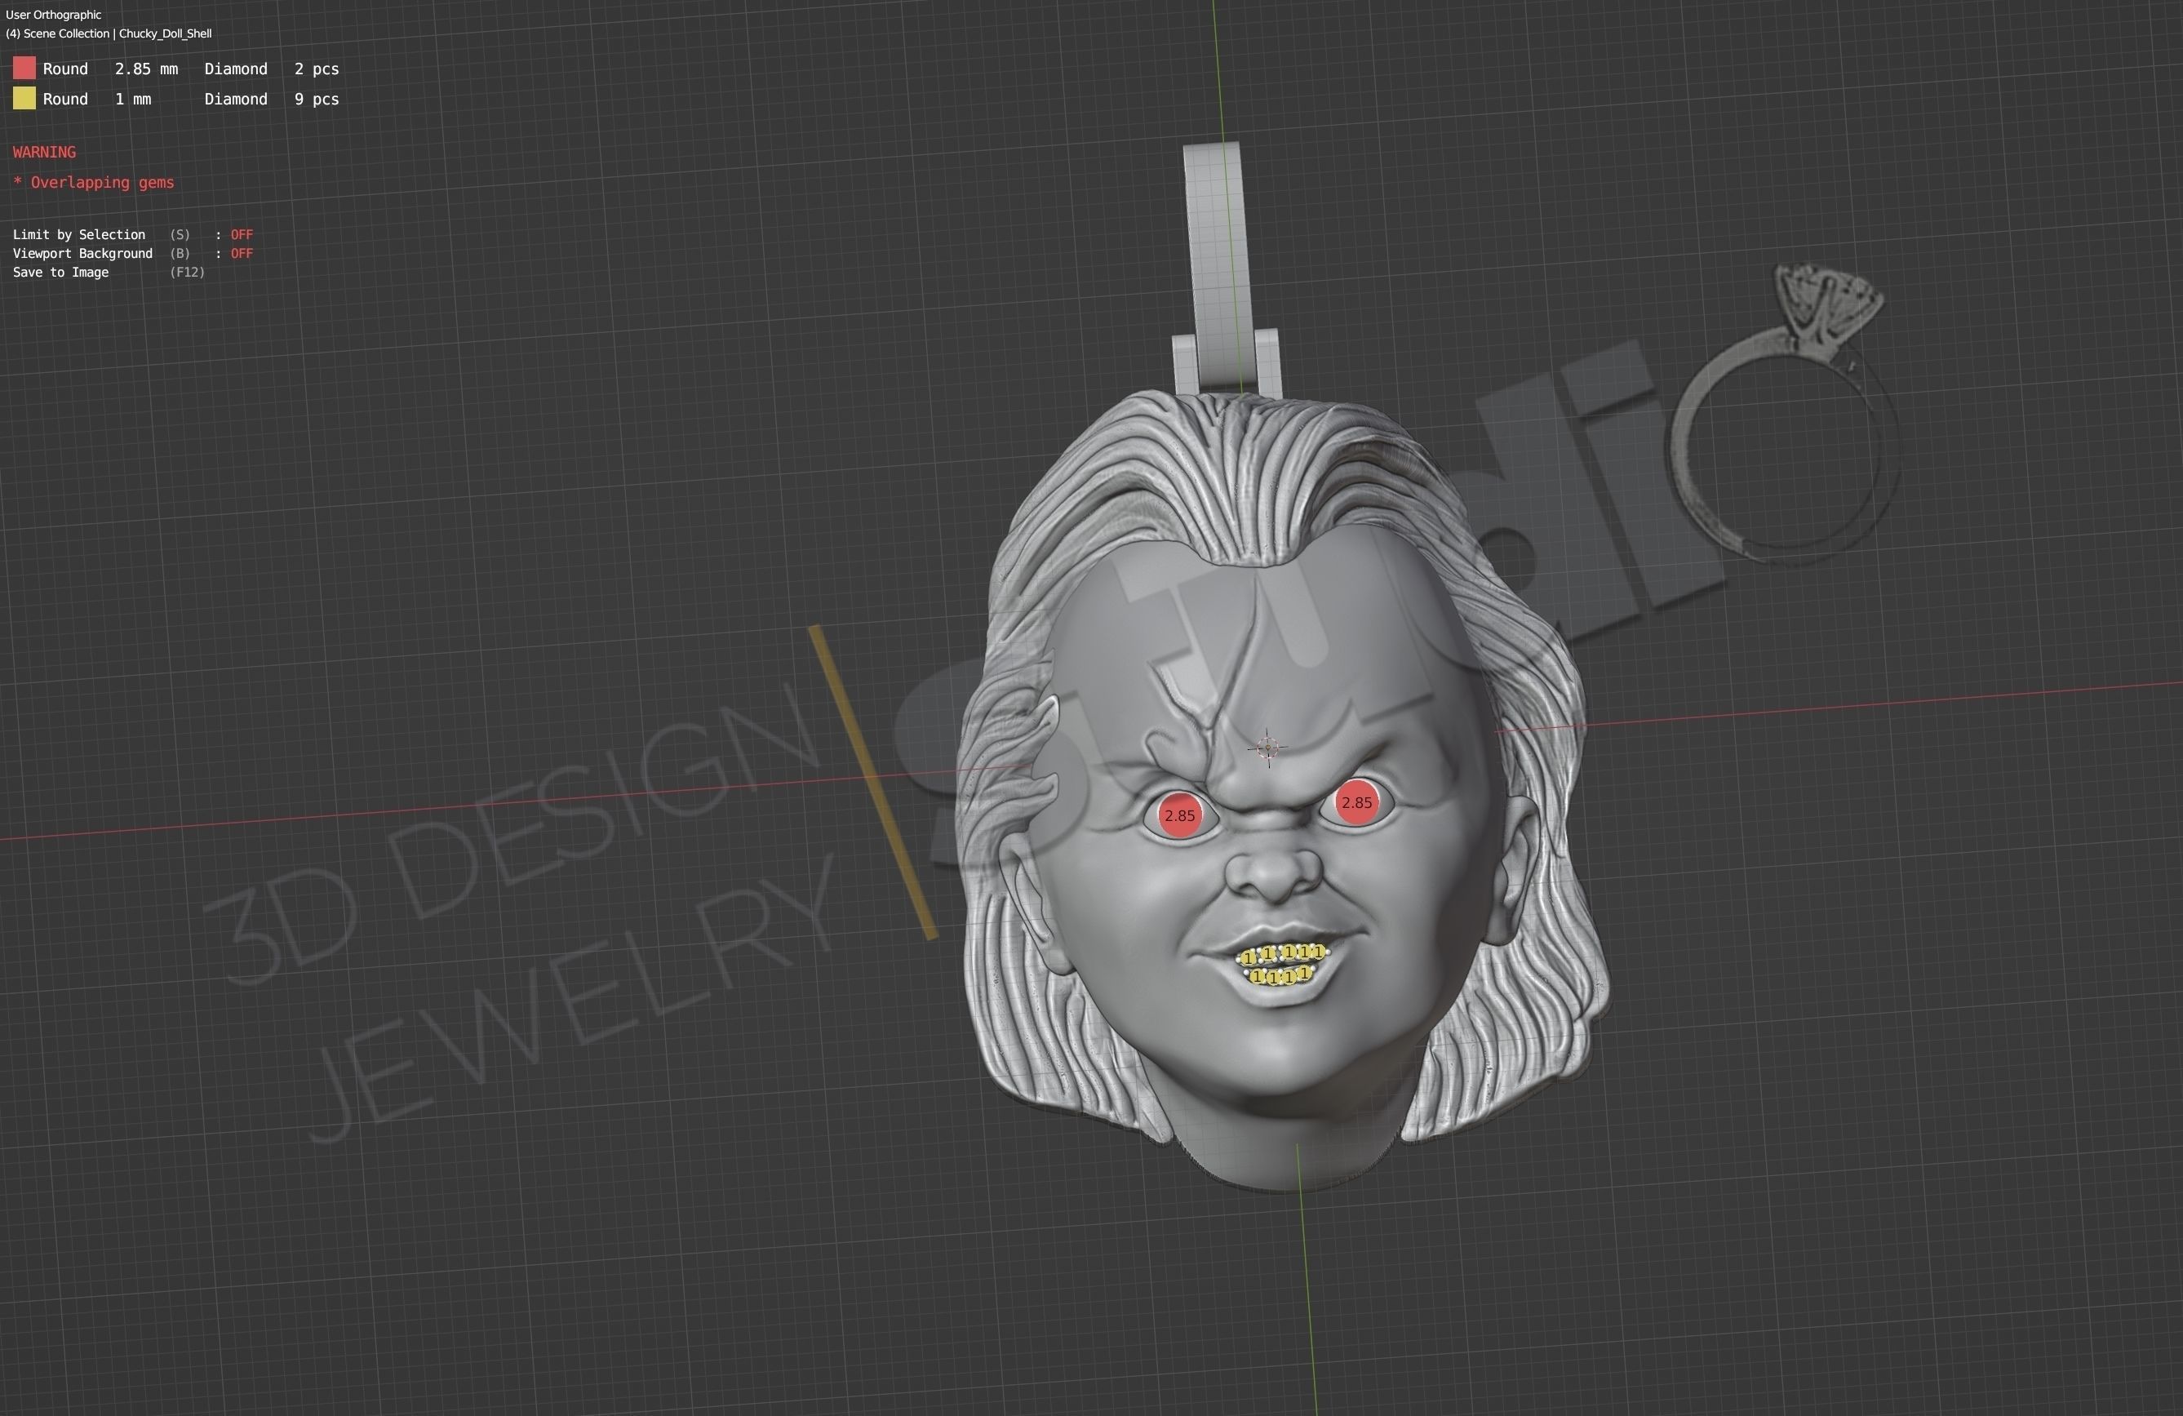This screenshot has width=2183, height=1416.
Task: Select the right eye 2.85 red gem
Action: (1356, 802)
